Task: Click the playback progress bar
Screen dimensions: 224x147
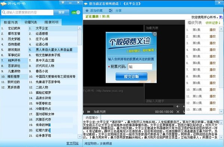Action: (x=128, y=106)
